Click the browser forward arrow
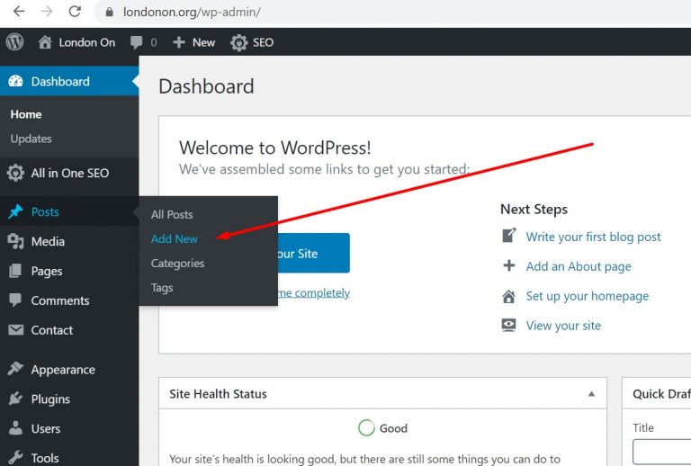 point(47,12)
